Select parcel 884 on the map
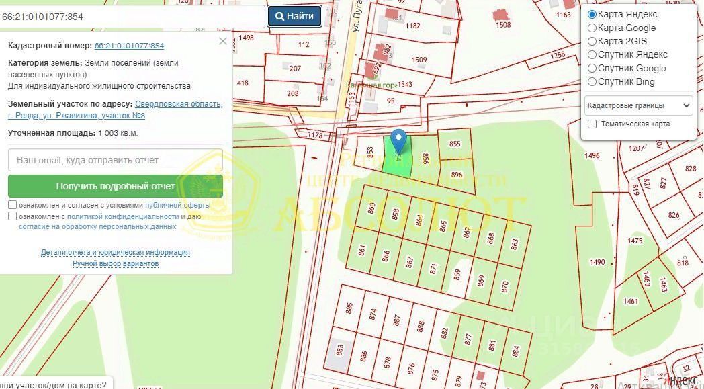Viewport: 704px width, 389px height. pos(516,351)
